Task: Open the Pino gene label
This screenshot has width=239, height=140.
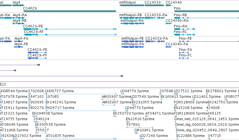Action: click(177, 8)
